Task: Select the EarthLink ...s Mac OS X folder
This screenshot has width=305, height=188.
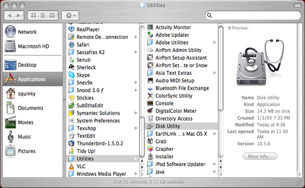Action: 182,133
